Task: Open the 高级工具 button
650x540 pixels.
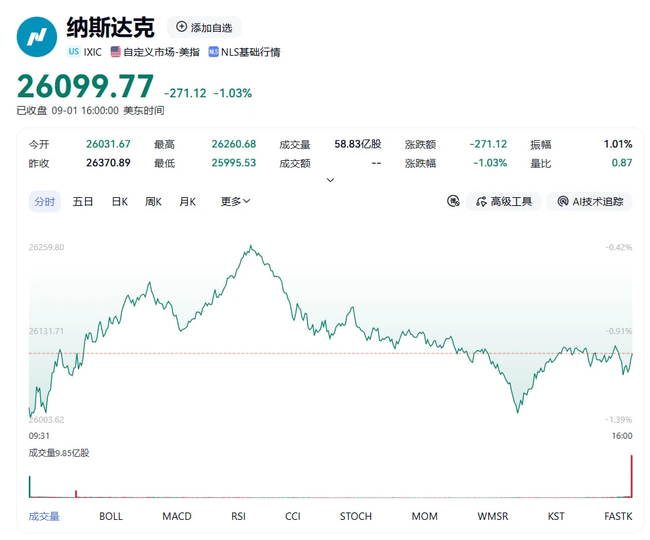Action: click(504, 201)
